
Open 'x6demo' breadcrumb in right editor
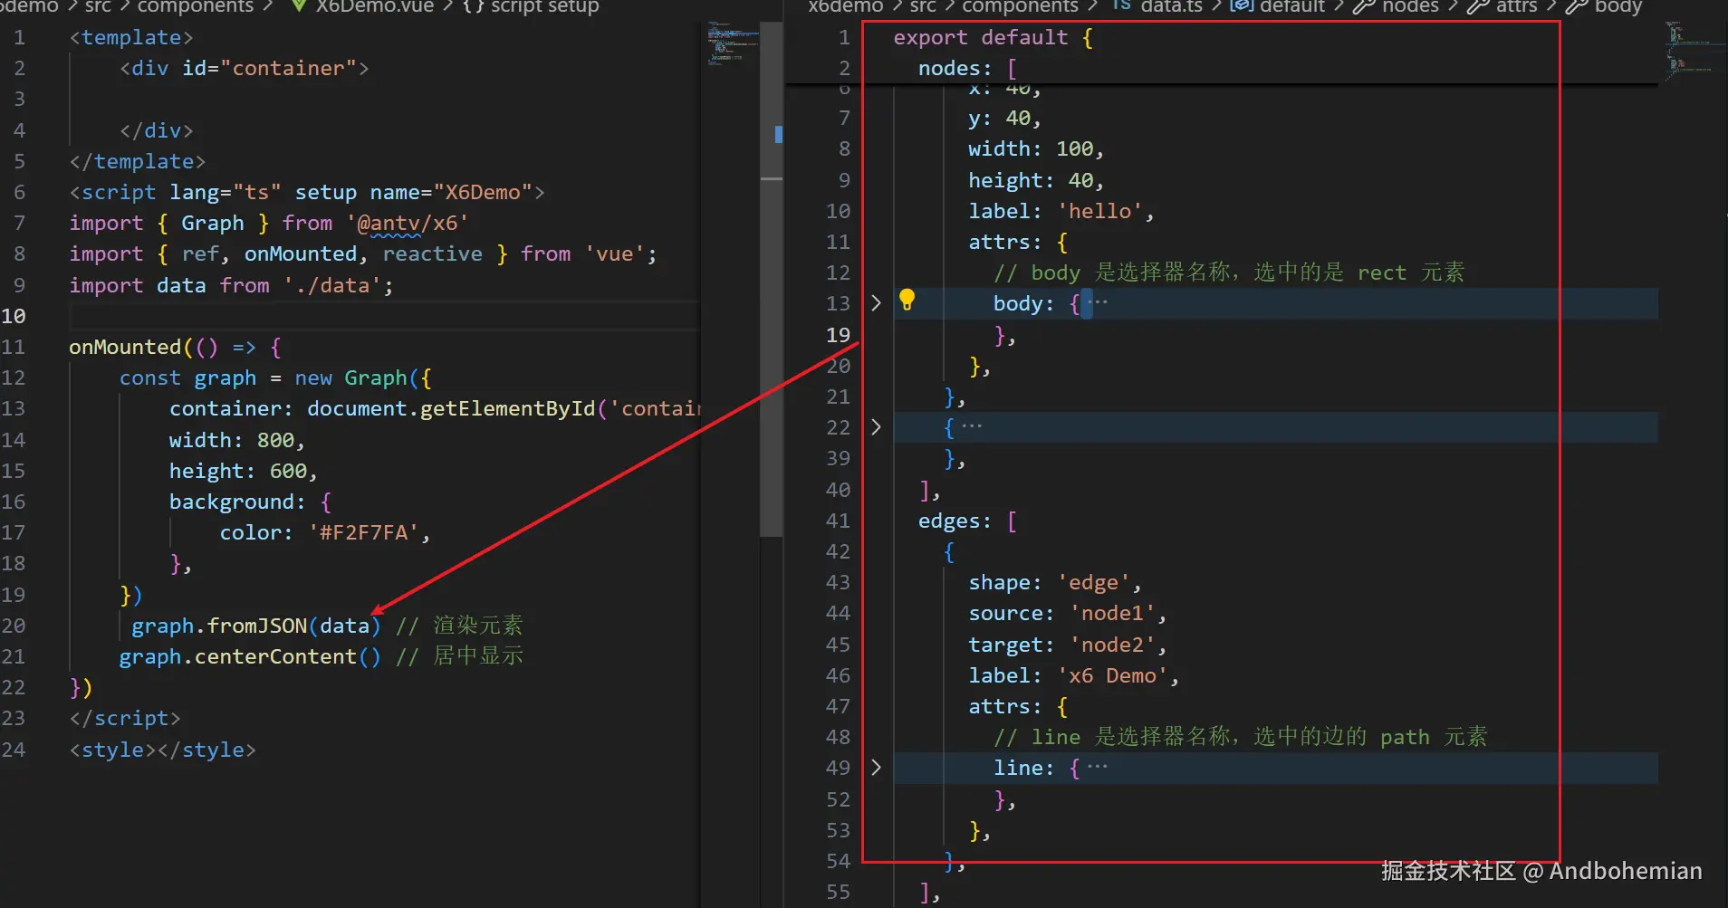click(x=845, y=6)
